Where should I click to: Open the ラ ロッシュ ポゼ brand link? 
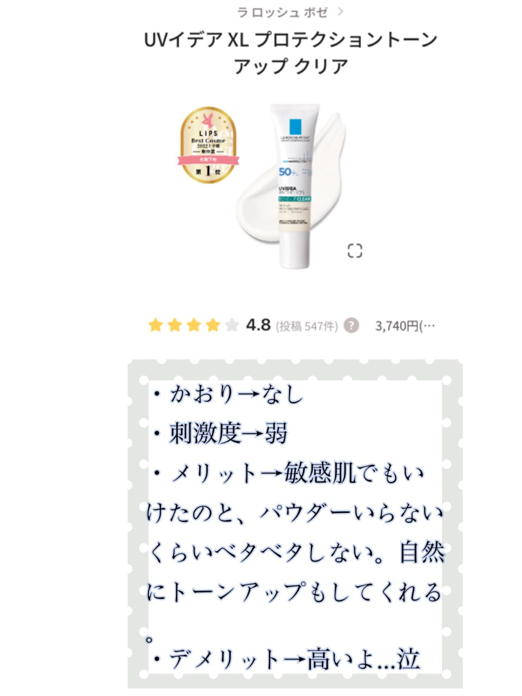click(x=282, y=12)
